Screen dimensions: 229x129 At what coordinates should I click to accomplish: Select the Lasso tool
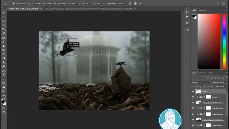point(4,21)
